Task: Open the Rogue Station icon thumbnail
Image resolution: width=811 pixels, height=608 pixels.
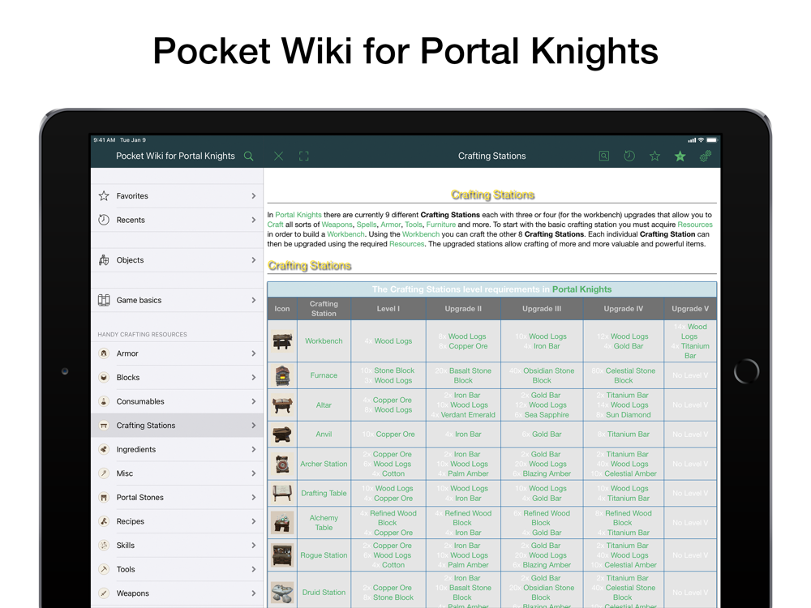Action: click(x=282, y=555)
